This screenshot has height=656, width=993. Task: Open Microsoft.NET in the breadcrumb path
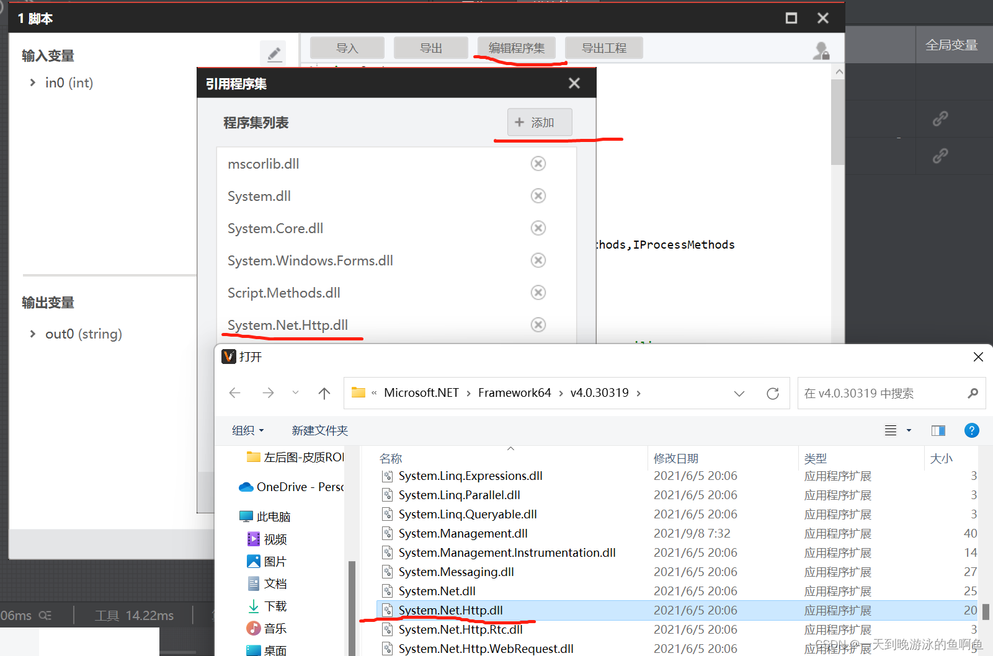pos(421,392)
